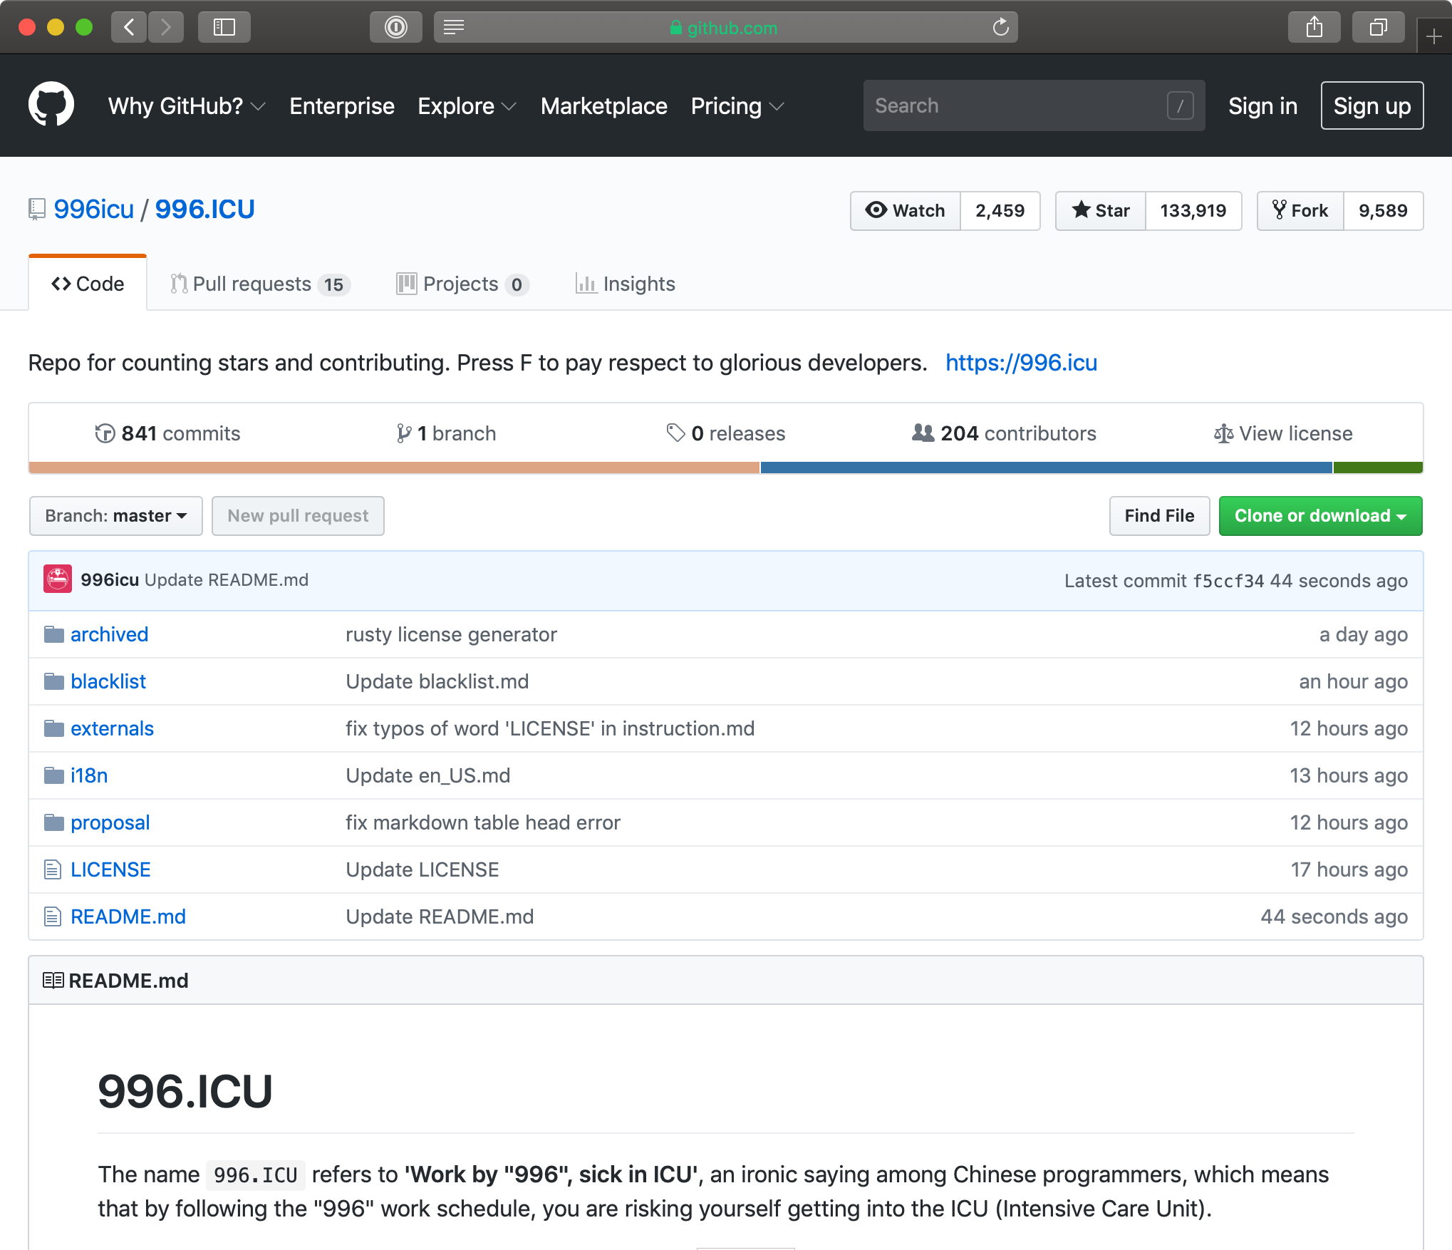
Task: Open commit 'rusty license generator'
Action: [451, 634]
